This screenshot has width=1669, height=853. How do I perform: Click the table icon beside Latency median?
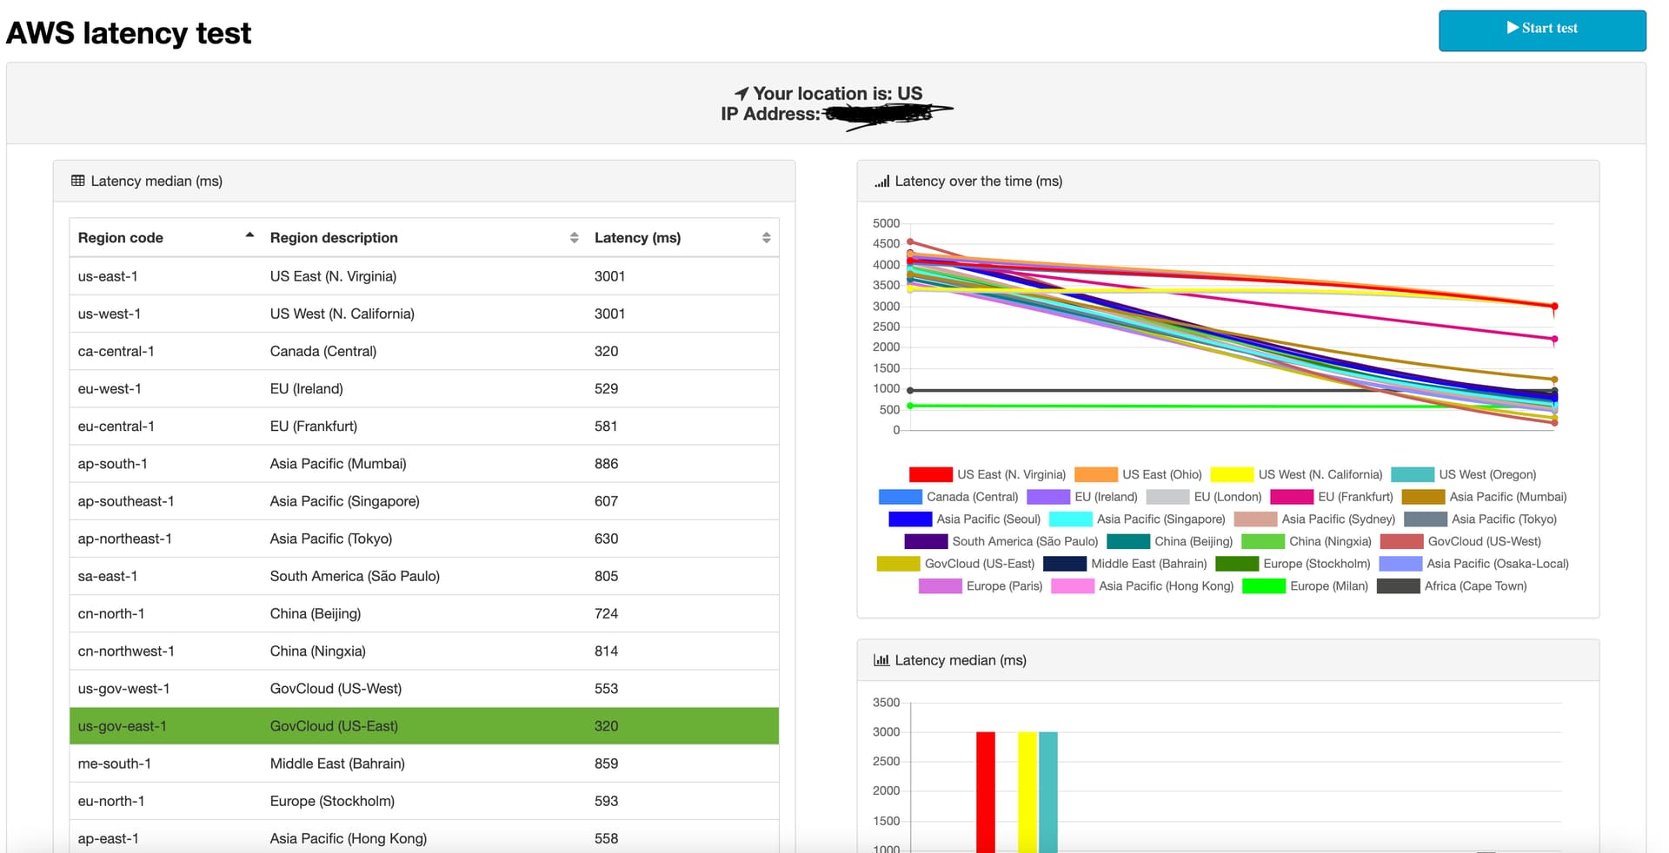[78, 181]
